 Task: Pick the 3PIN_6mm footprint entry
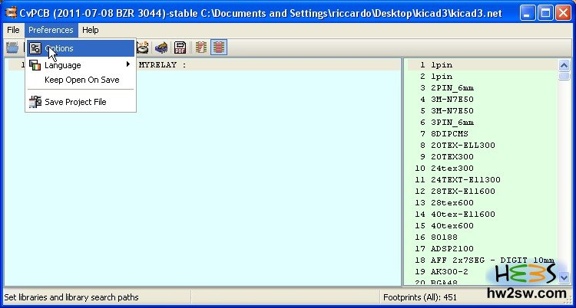coord(452,122)
